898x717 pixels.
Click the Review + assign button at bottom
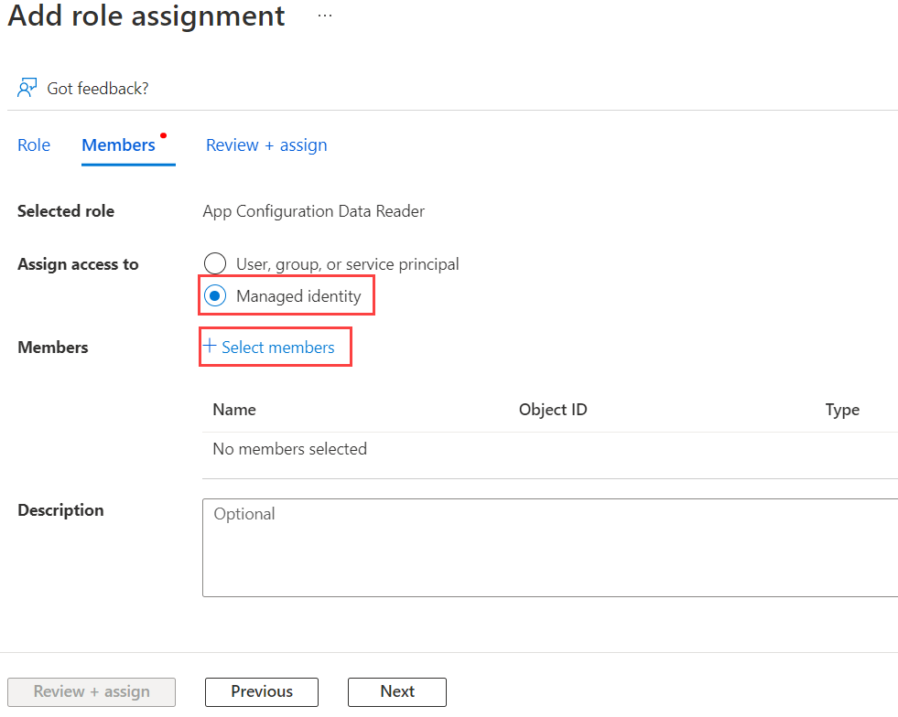[91, 691]
